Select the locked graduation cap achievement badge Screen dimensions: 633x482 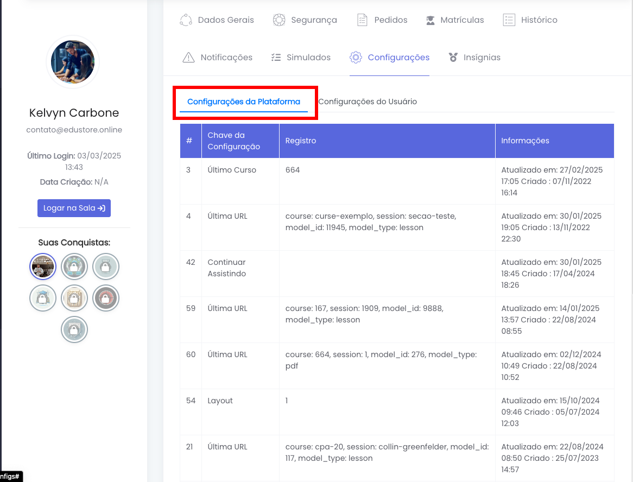[43, 298]
